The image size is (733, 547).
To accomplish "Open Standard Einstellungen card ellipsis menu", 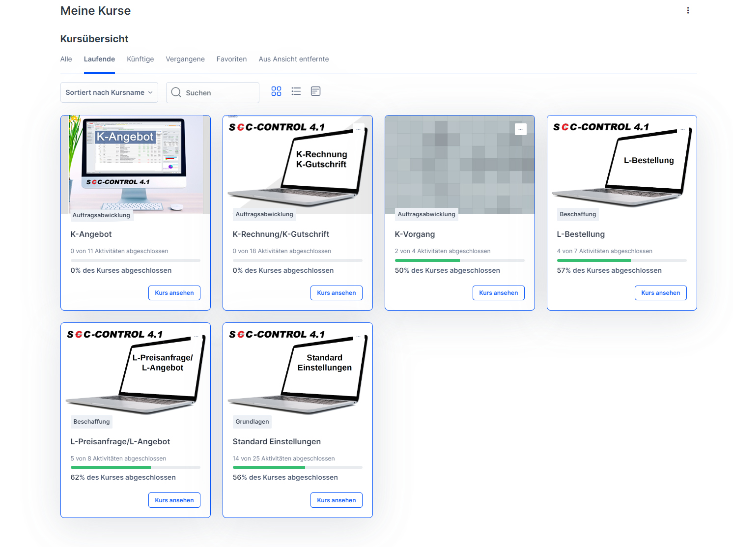I will [358, 337].
